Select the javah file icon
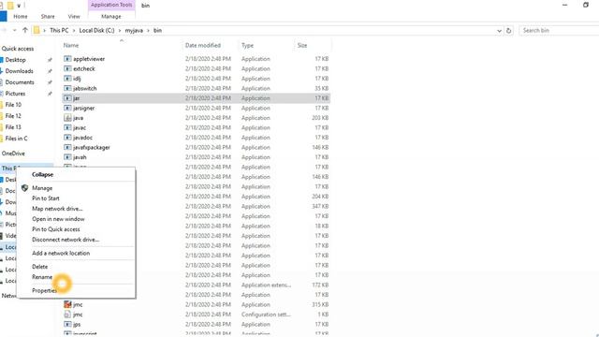 click(67, 157)
